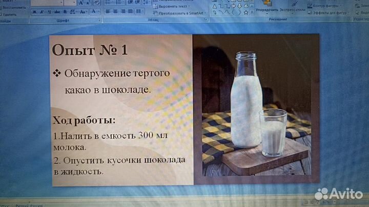
Task: Open Упорядочить arrange menu
Action: 267,7
